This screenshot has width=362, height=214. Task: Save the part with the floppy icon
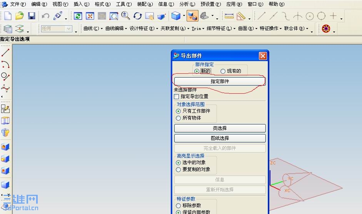tap(32, 16)
